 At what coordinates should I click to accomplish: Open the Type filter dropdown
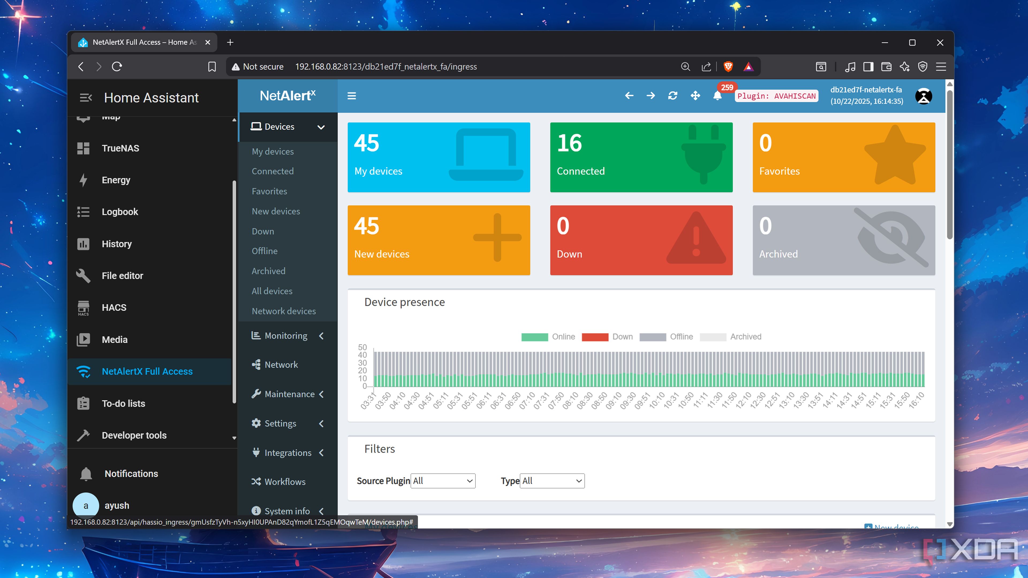tap(552, 481)
